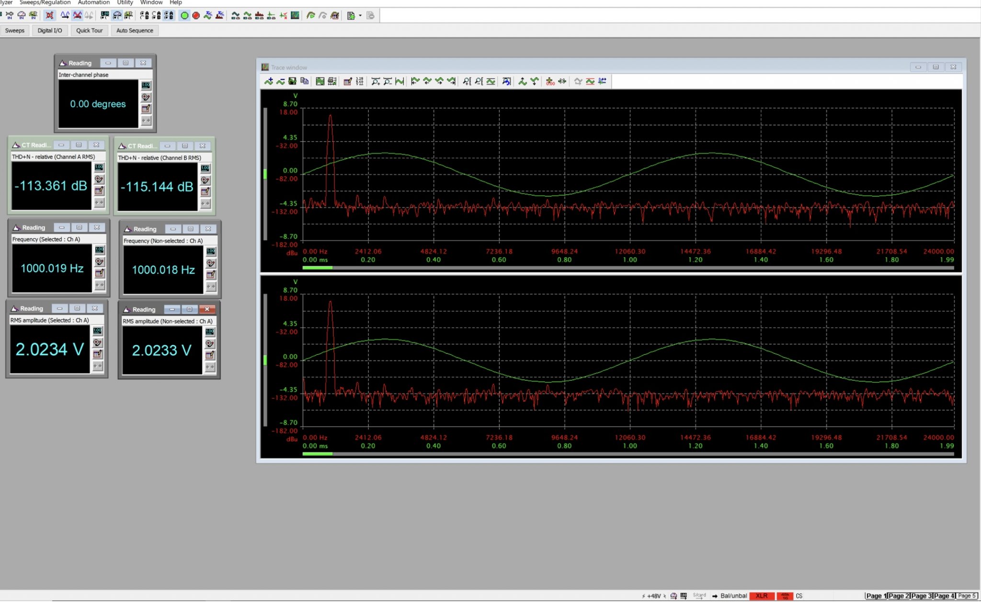Click the remove trace icon in Trace window

[x=281, y=81]
